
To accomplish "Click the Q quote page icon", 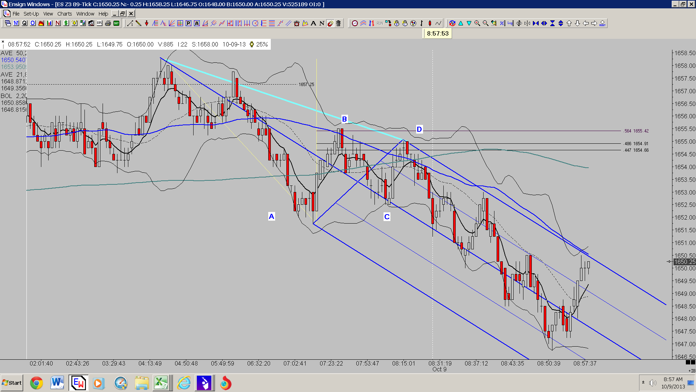I will point(24,23).
